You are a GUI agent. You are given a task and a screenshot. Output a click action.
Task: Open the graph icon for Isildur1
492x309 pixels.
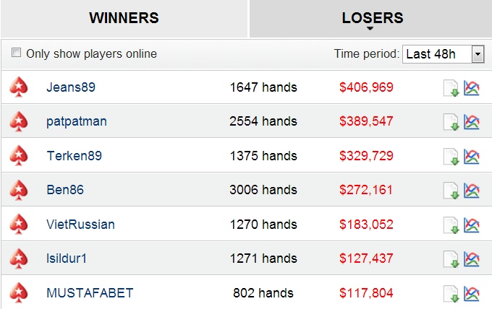pyautogui.click(x=472, y=259)
